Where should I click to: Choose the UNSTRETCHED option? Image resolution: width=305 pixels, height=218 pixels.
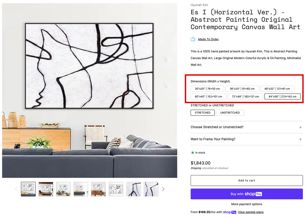230,113
